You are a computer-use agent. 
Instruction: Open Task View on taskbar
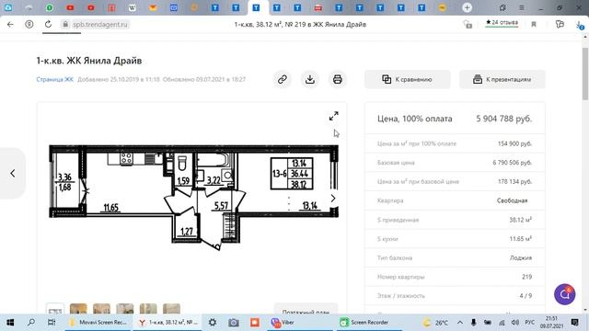[52, 323]
